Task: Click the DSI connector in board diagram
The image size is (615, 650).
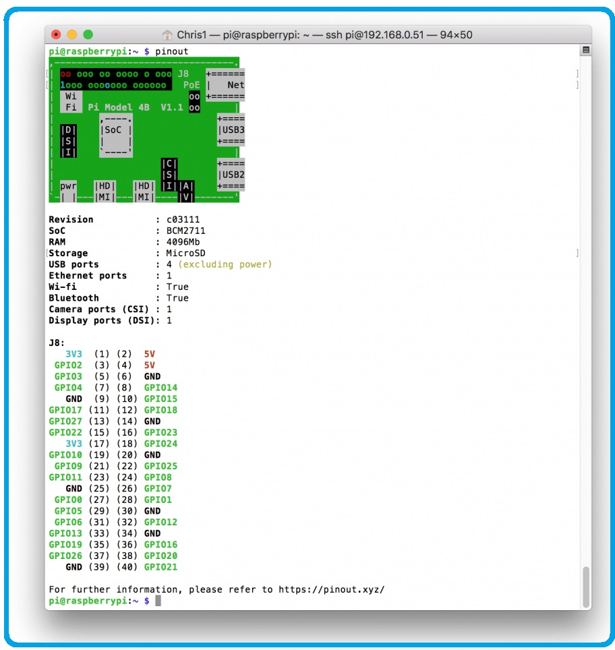Action: (68, 141)
